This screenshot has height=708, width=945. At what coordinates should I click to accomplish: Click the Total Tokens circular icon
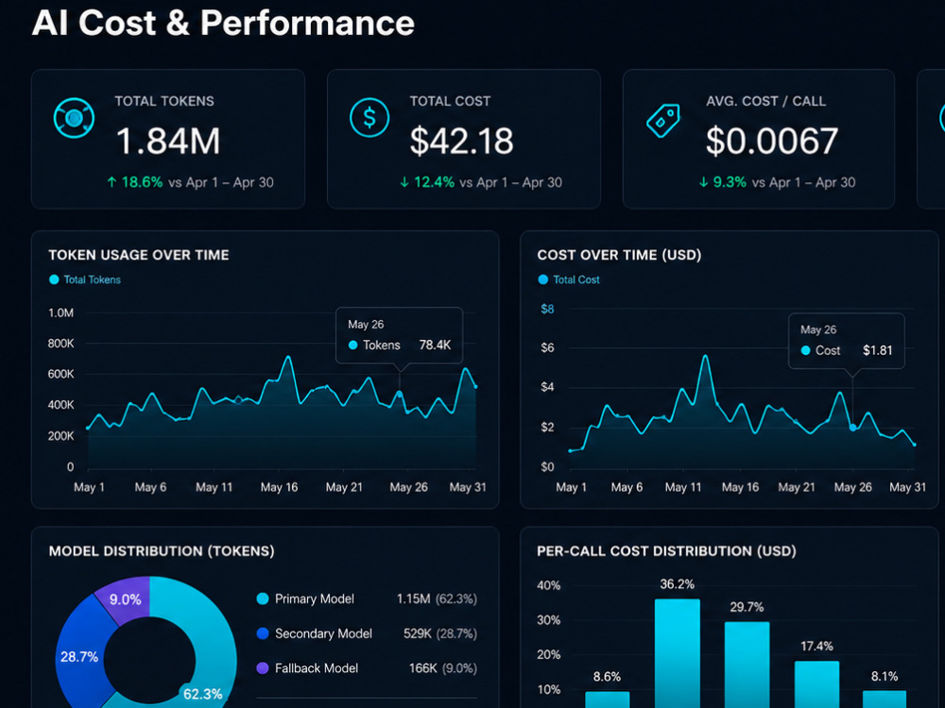point(74,117)
